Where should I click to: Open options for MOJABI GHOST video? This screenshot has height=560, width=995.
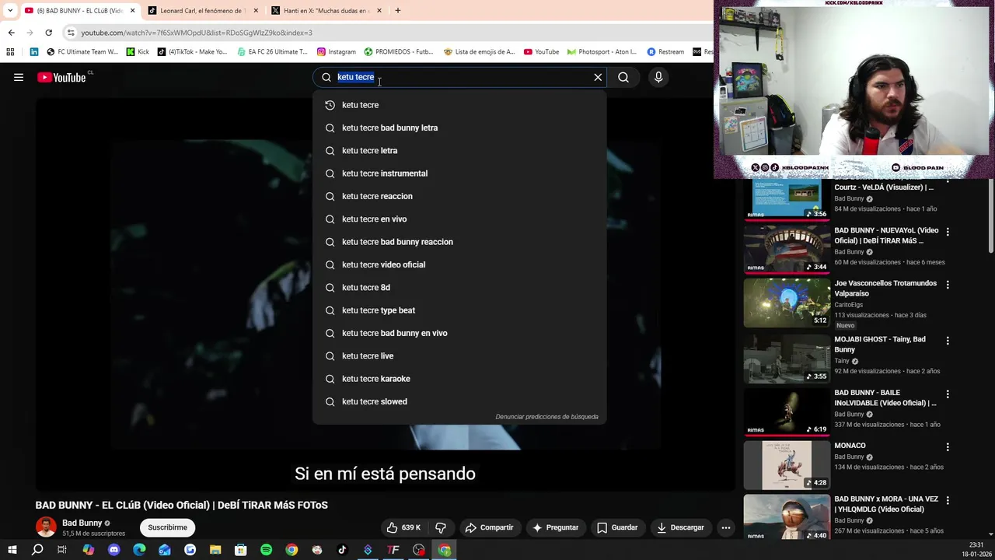coord(948,341)
